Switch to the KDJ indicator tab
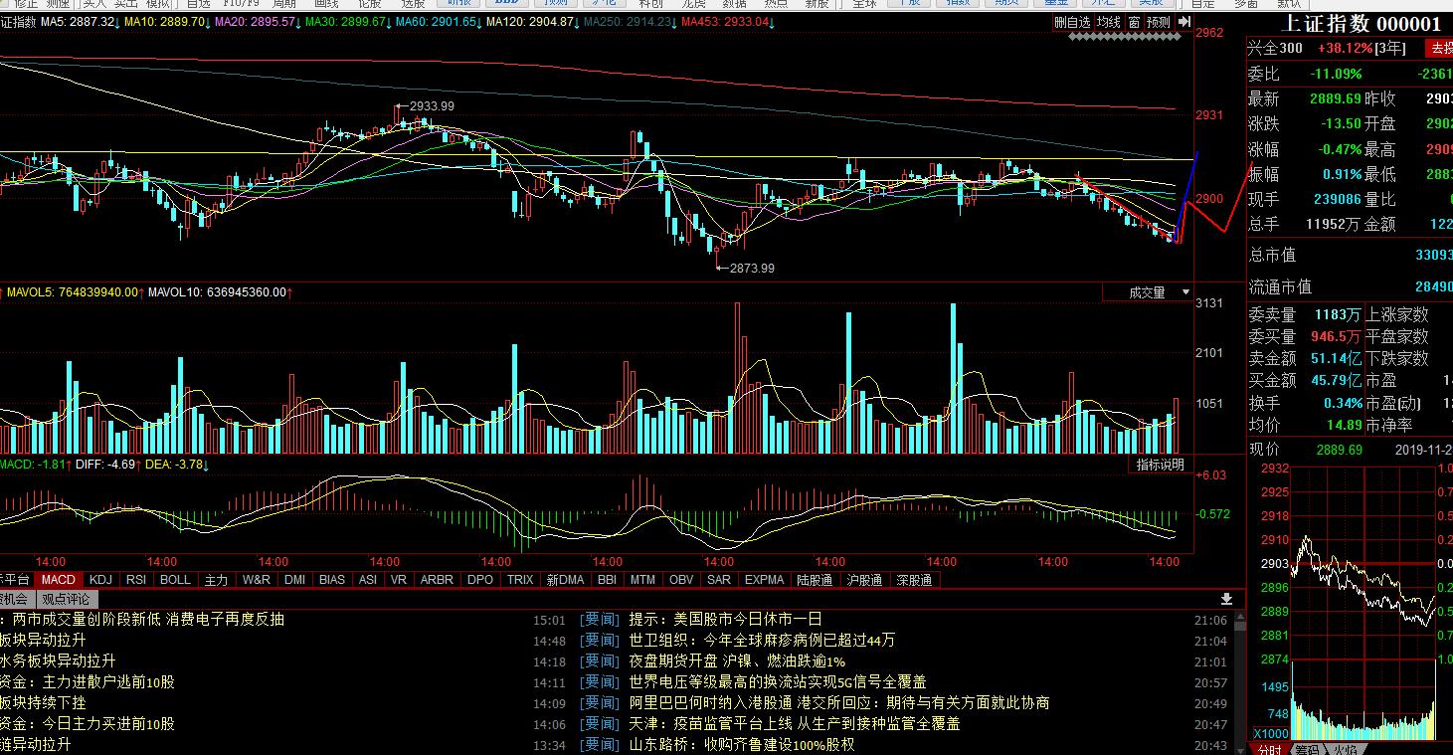The image size is (1453, 755). (100, 580)
